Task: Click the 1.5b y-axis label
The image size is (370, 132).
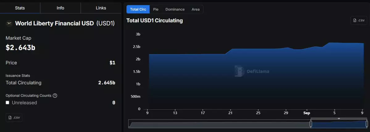Action: point(136,71)
